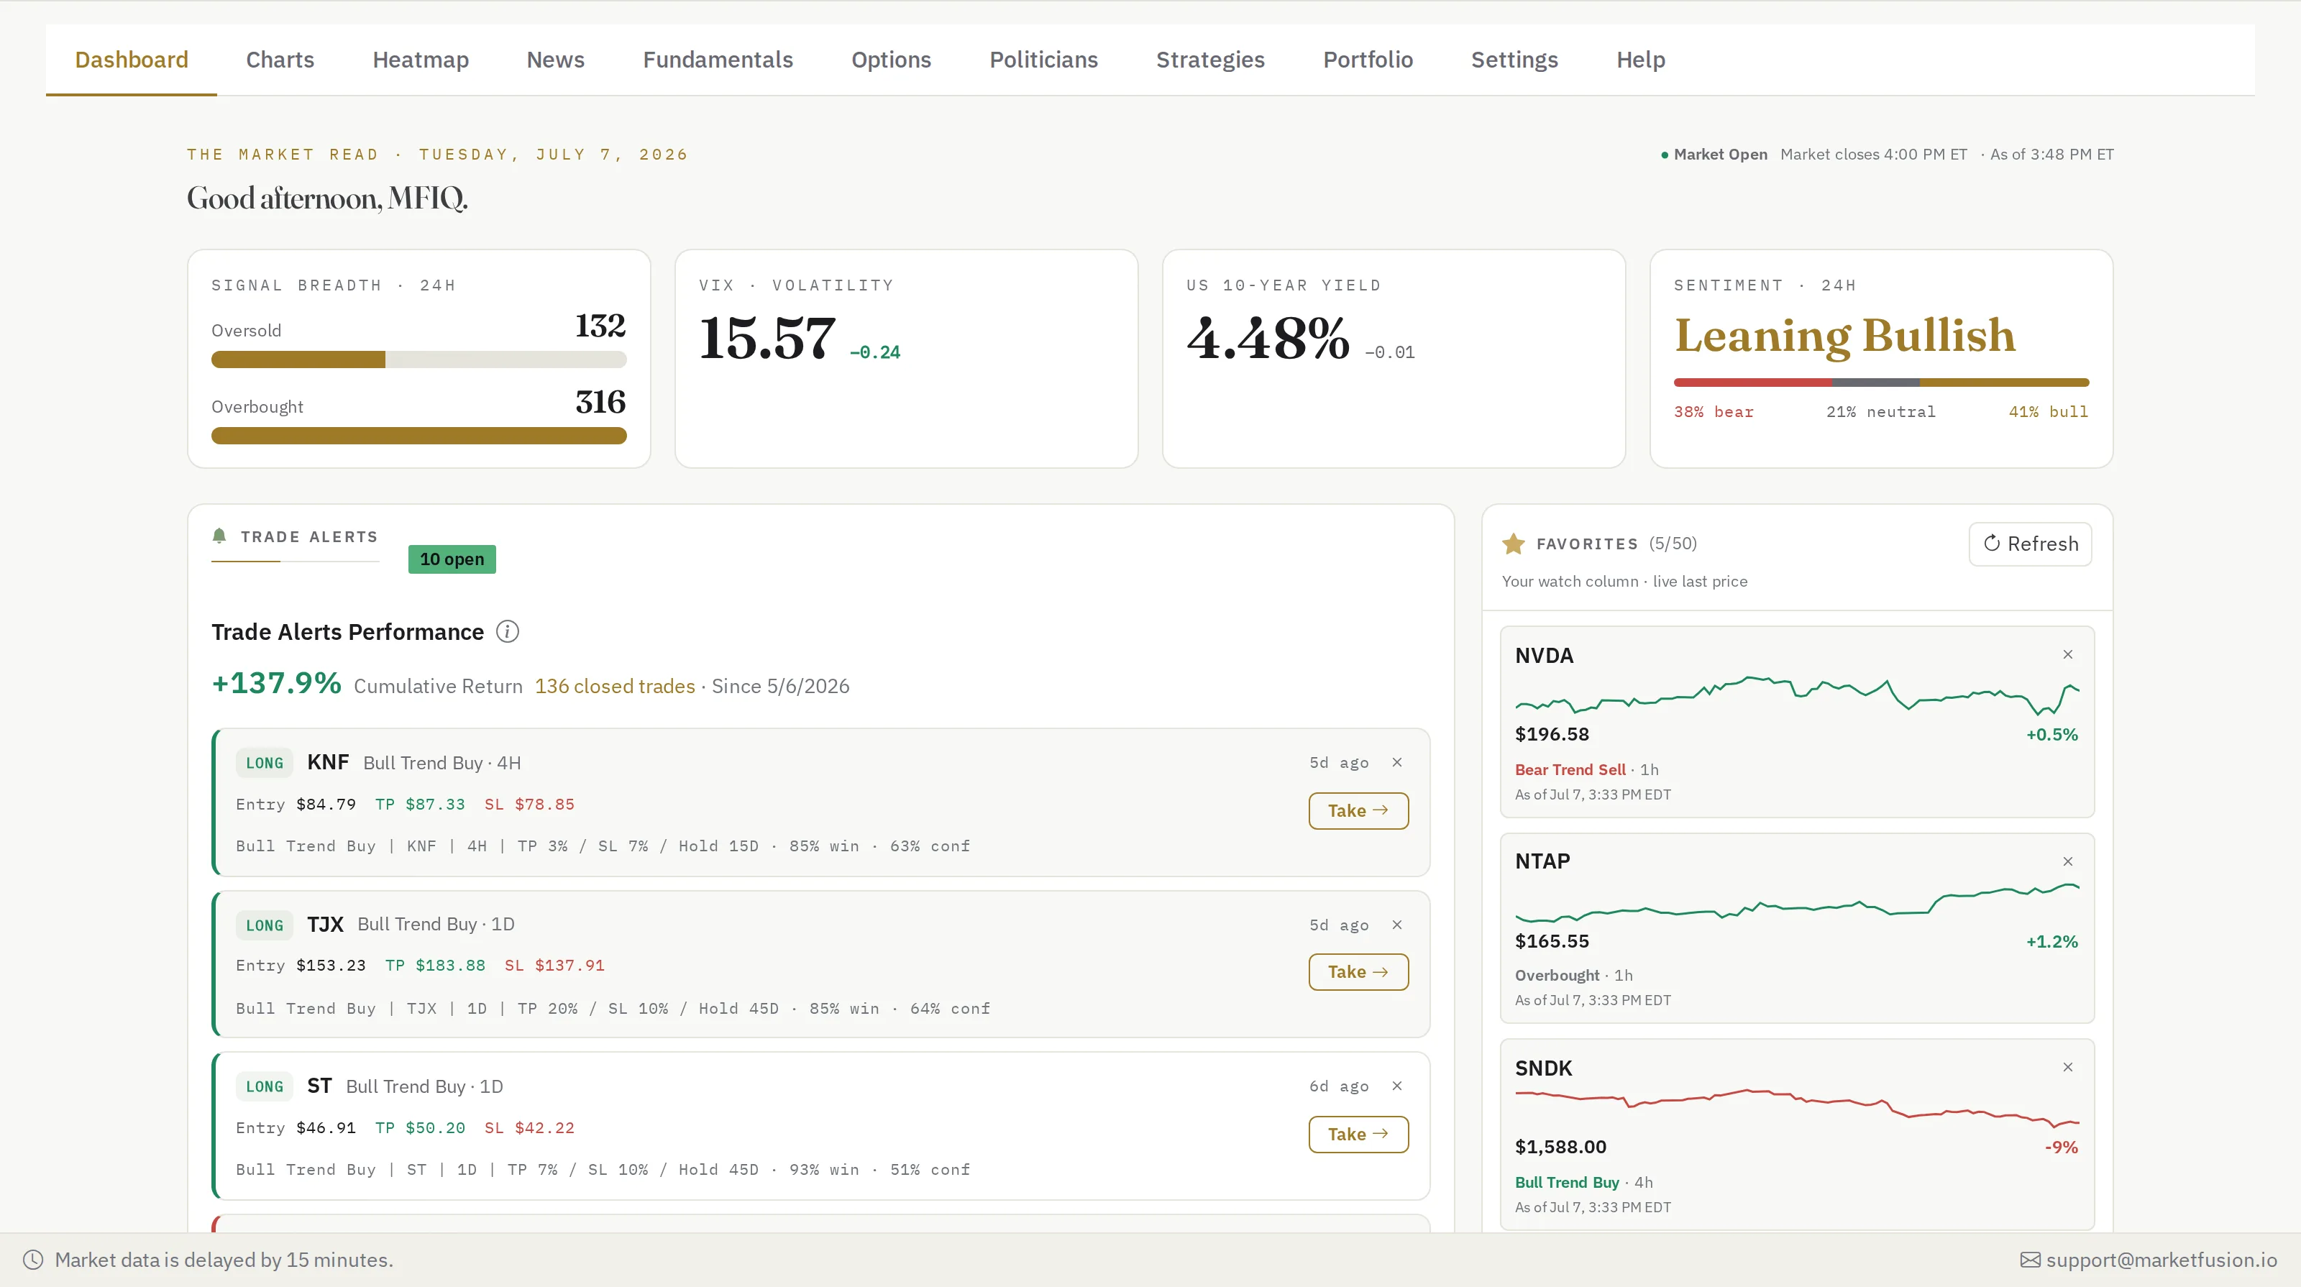Click the Market Open status indicator
The image size is (2301, 1287).
point(1714,155)
